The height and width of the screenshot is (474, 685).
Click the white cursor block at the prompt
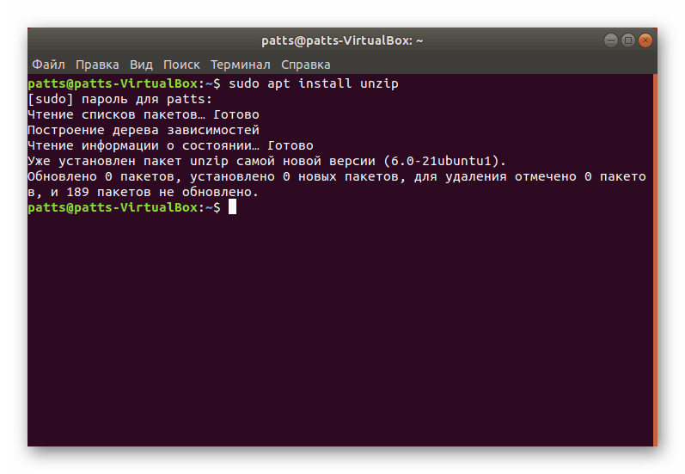click(x=232, y=208)
